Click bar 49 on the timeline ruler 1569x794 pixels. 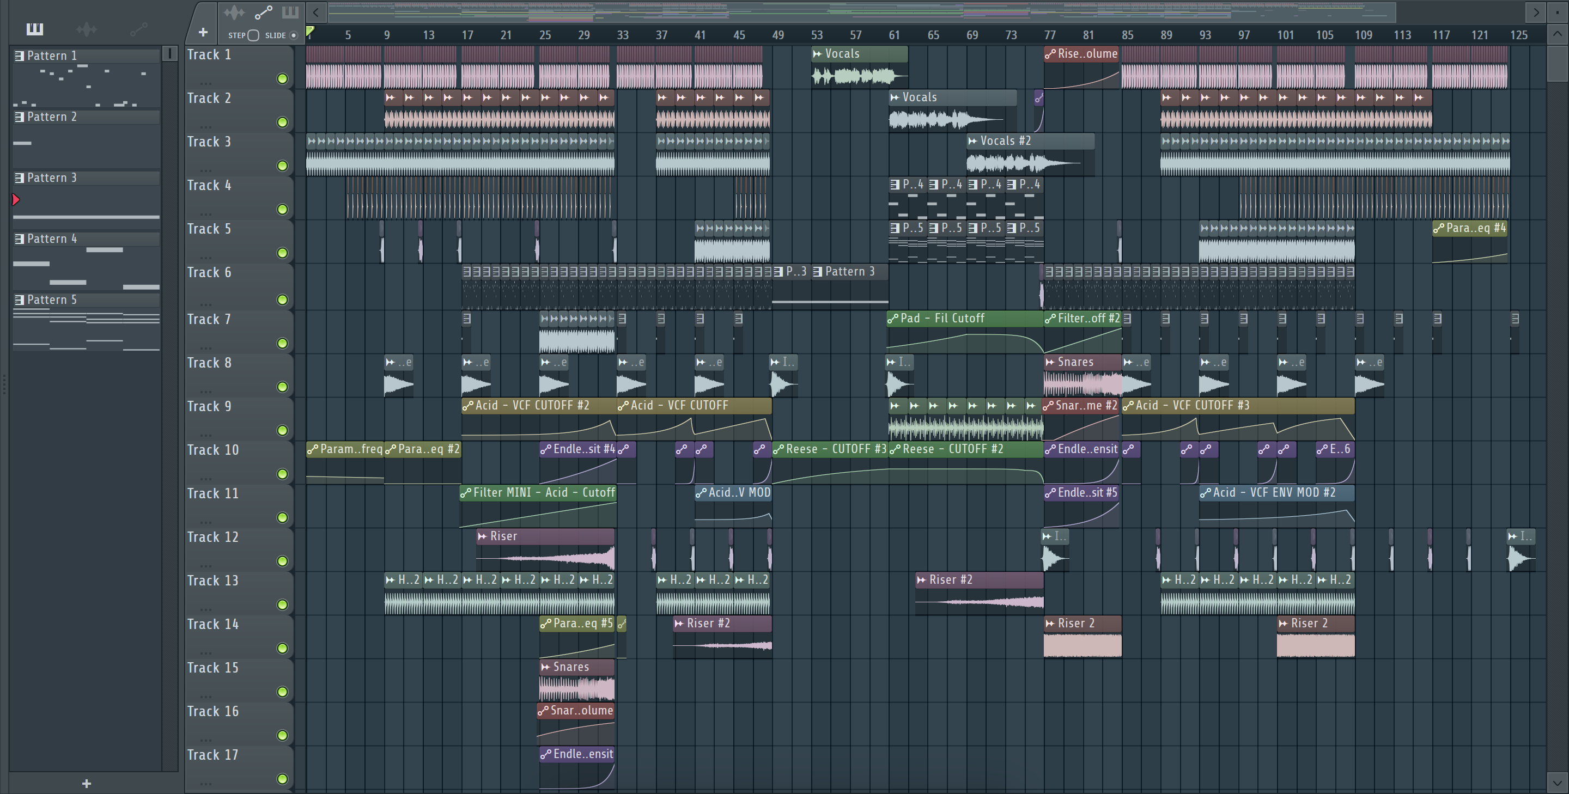778,35
